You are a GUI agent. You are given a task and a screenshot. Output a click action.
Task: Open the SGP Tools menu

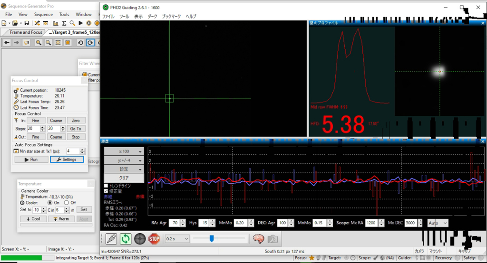tap(64, 14)
